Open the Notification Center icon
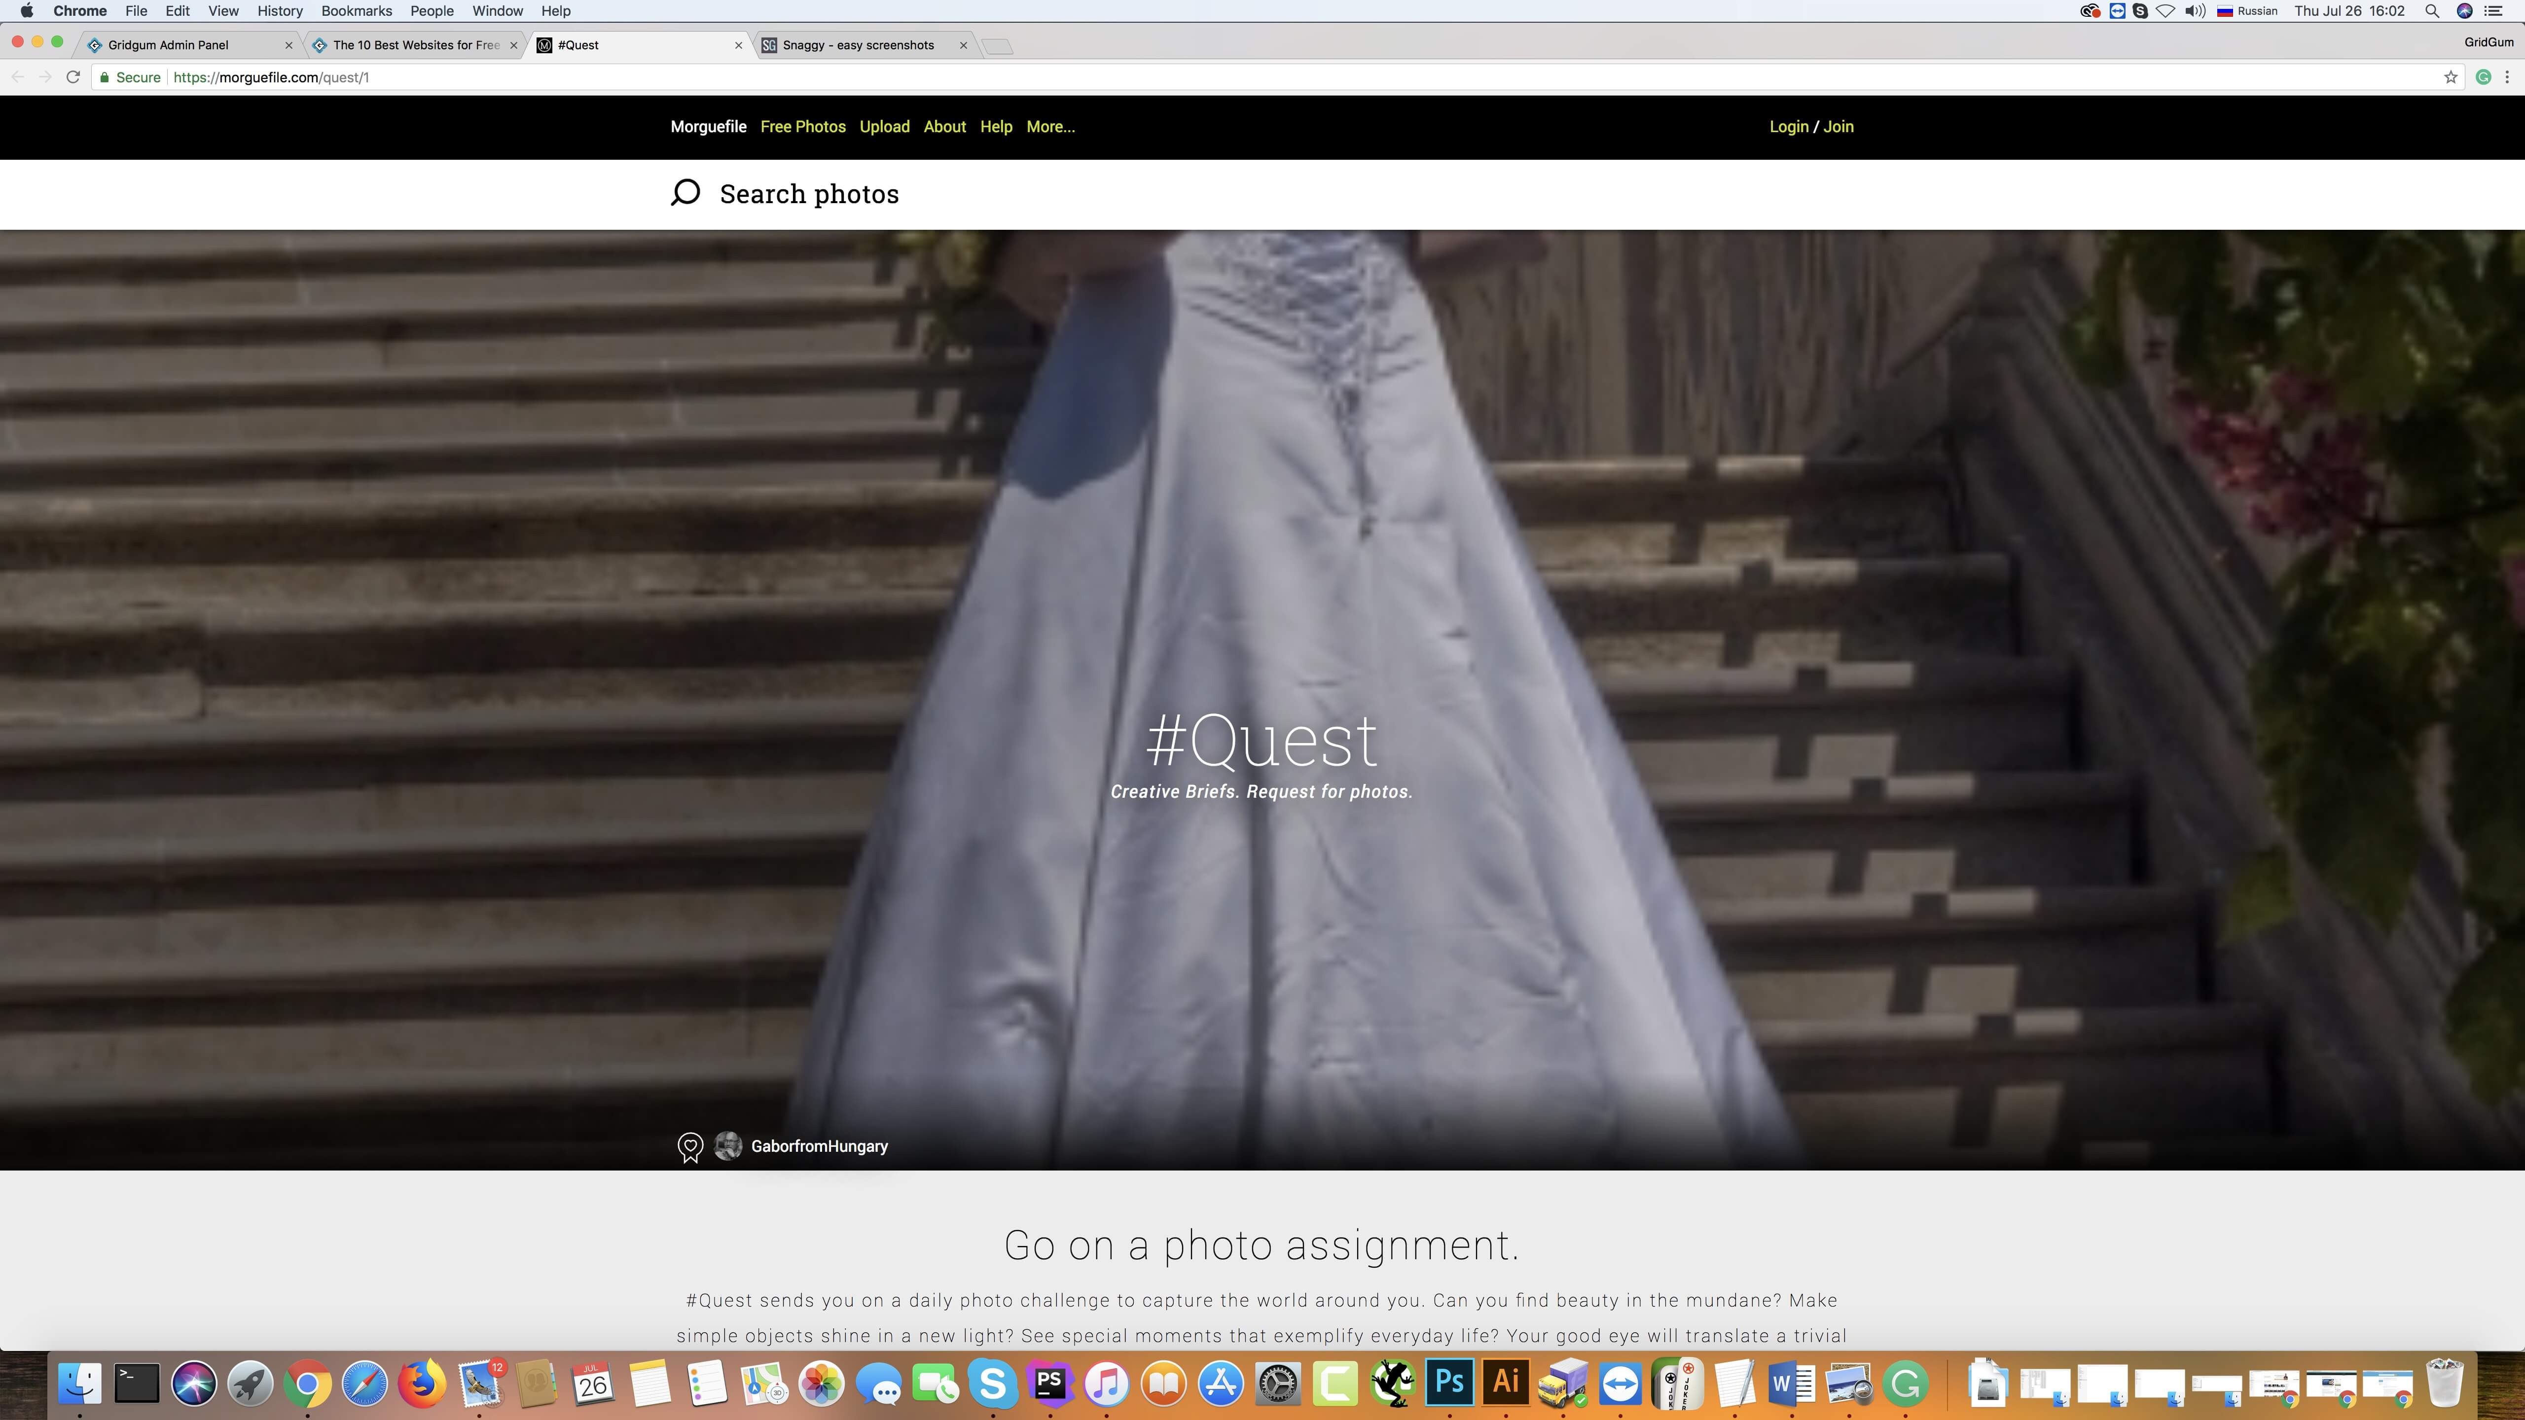 tap(2493, 11)
